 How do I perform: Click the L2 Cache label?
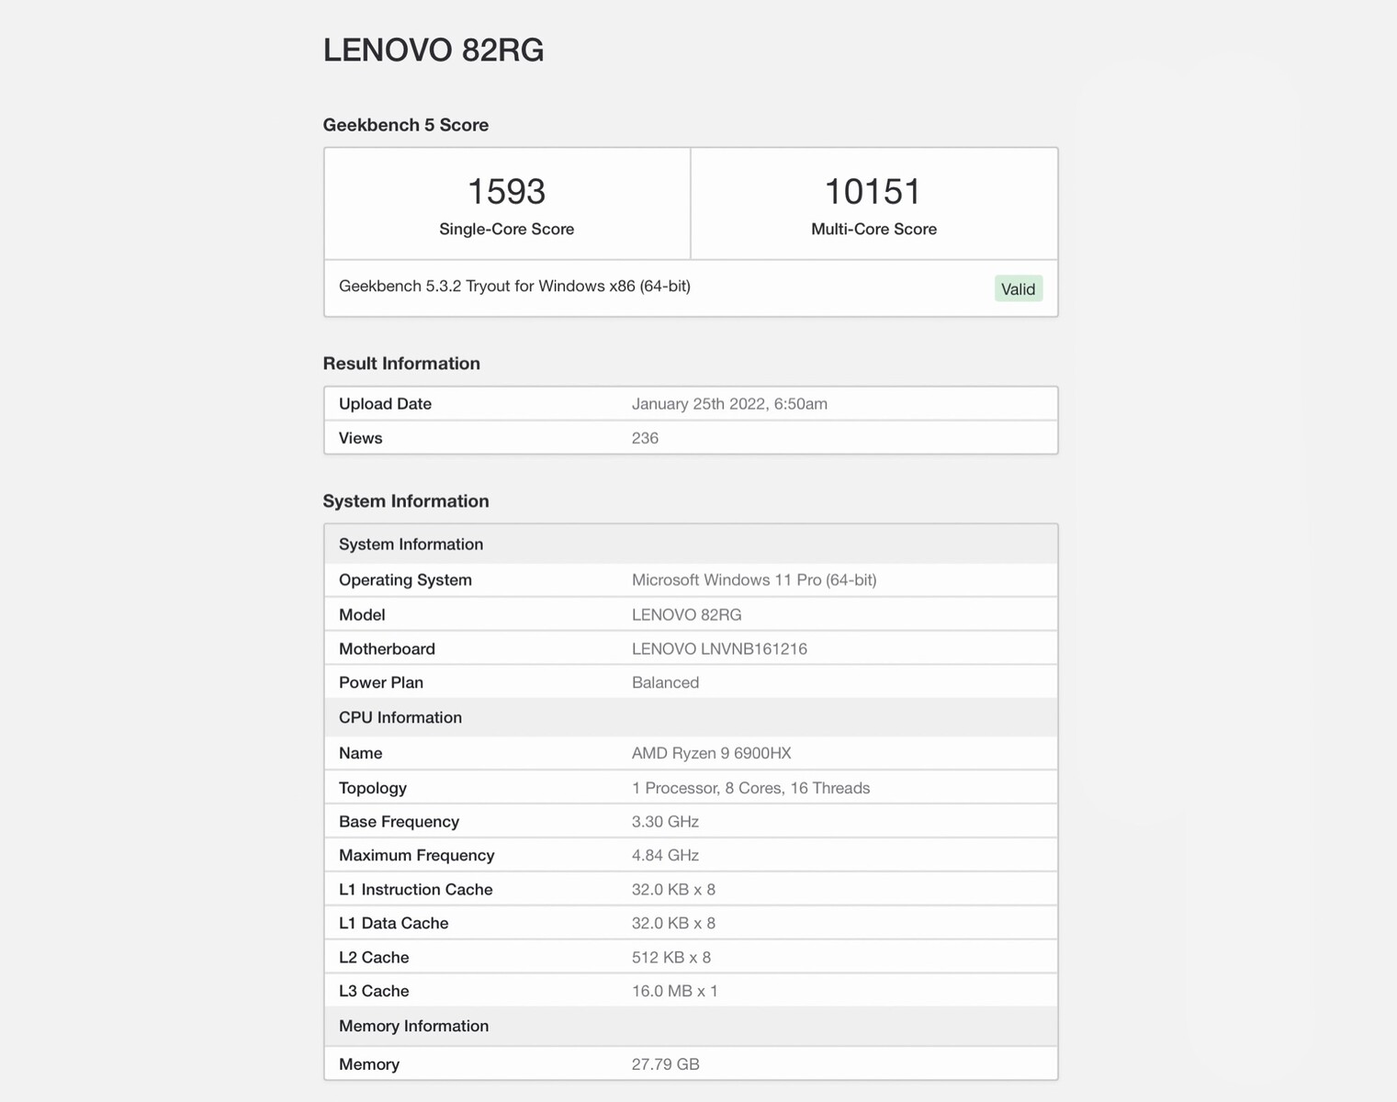(x=374, y=958)
